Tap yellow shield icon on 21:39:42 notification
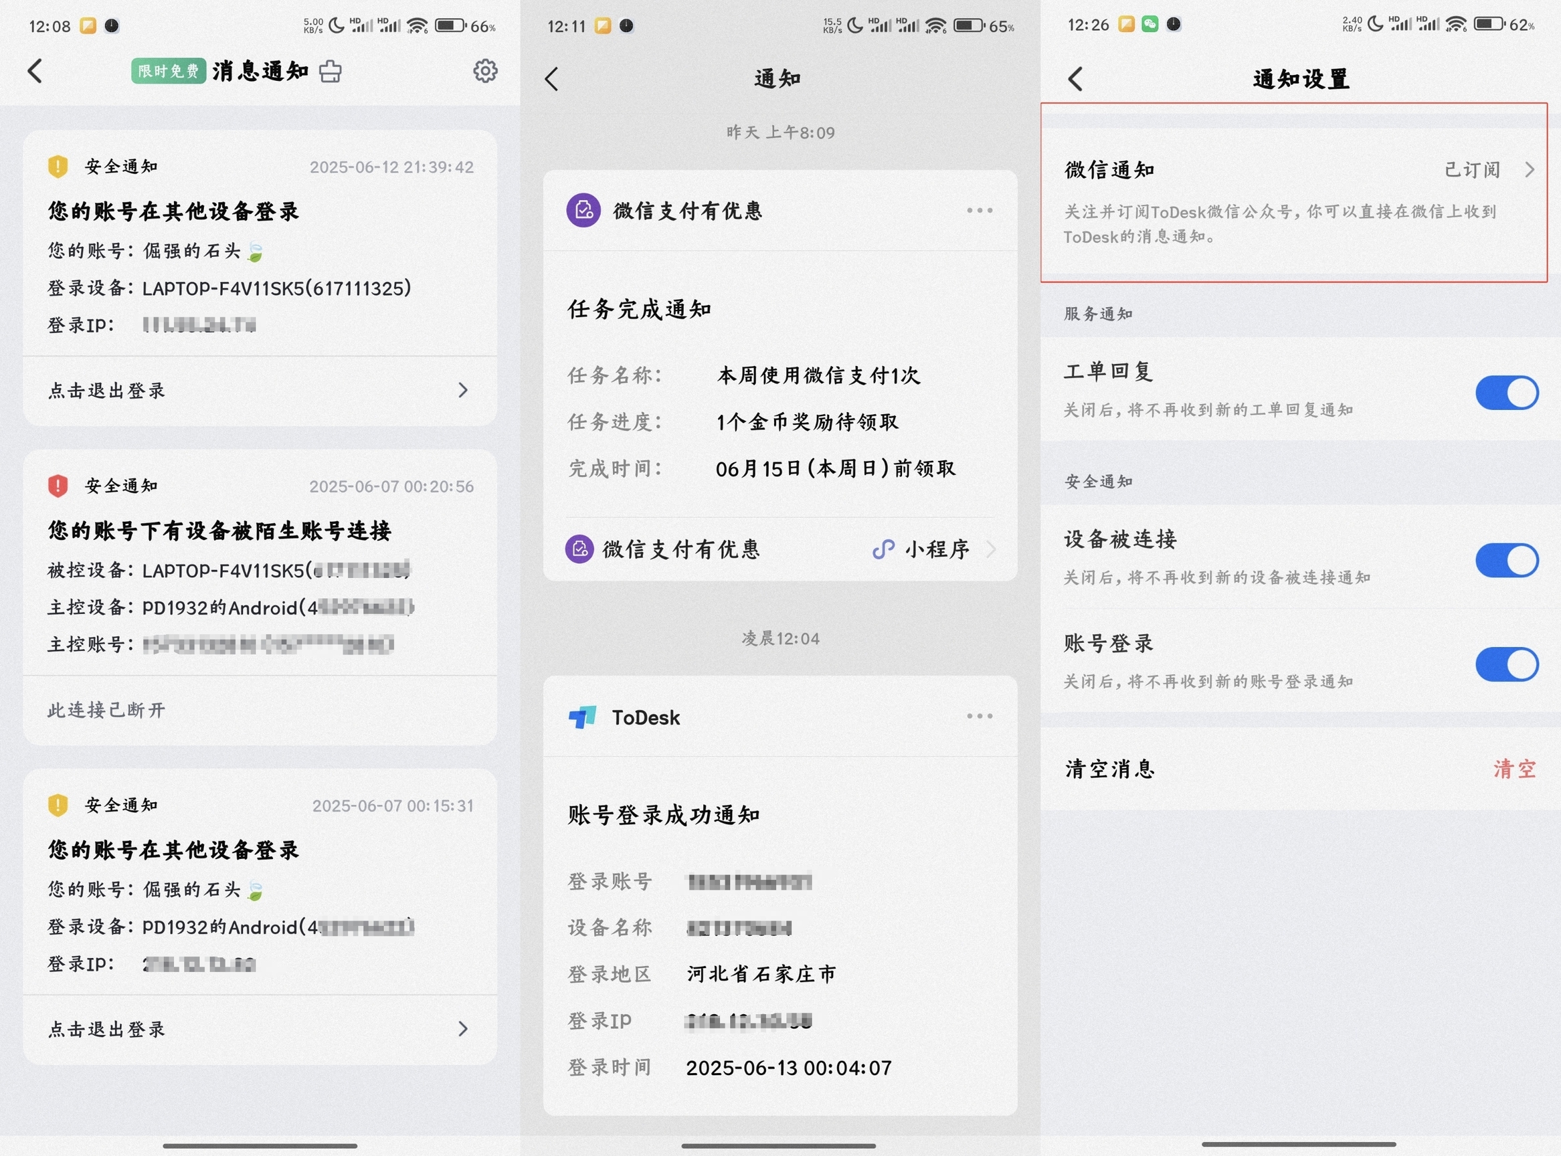This screenshot has width=1561, height=1156. click(x=58, y=167)
